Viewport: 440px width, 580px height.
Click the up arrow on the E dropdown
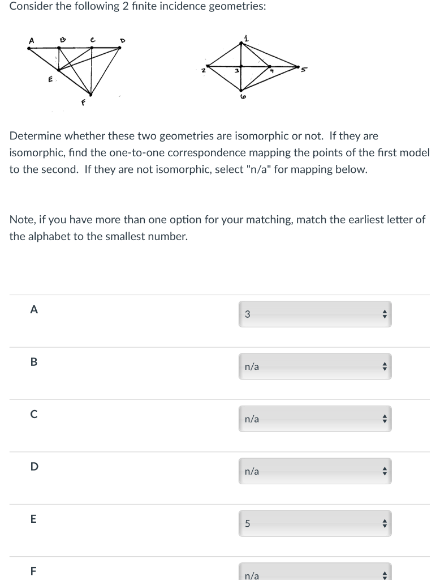(x=384, y=521)
